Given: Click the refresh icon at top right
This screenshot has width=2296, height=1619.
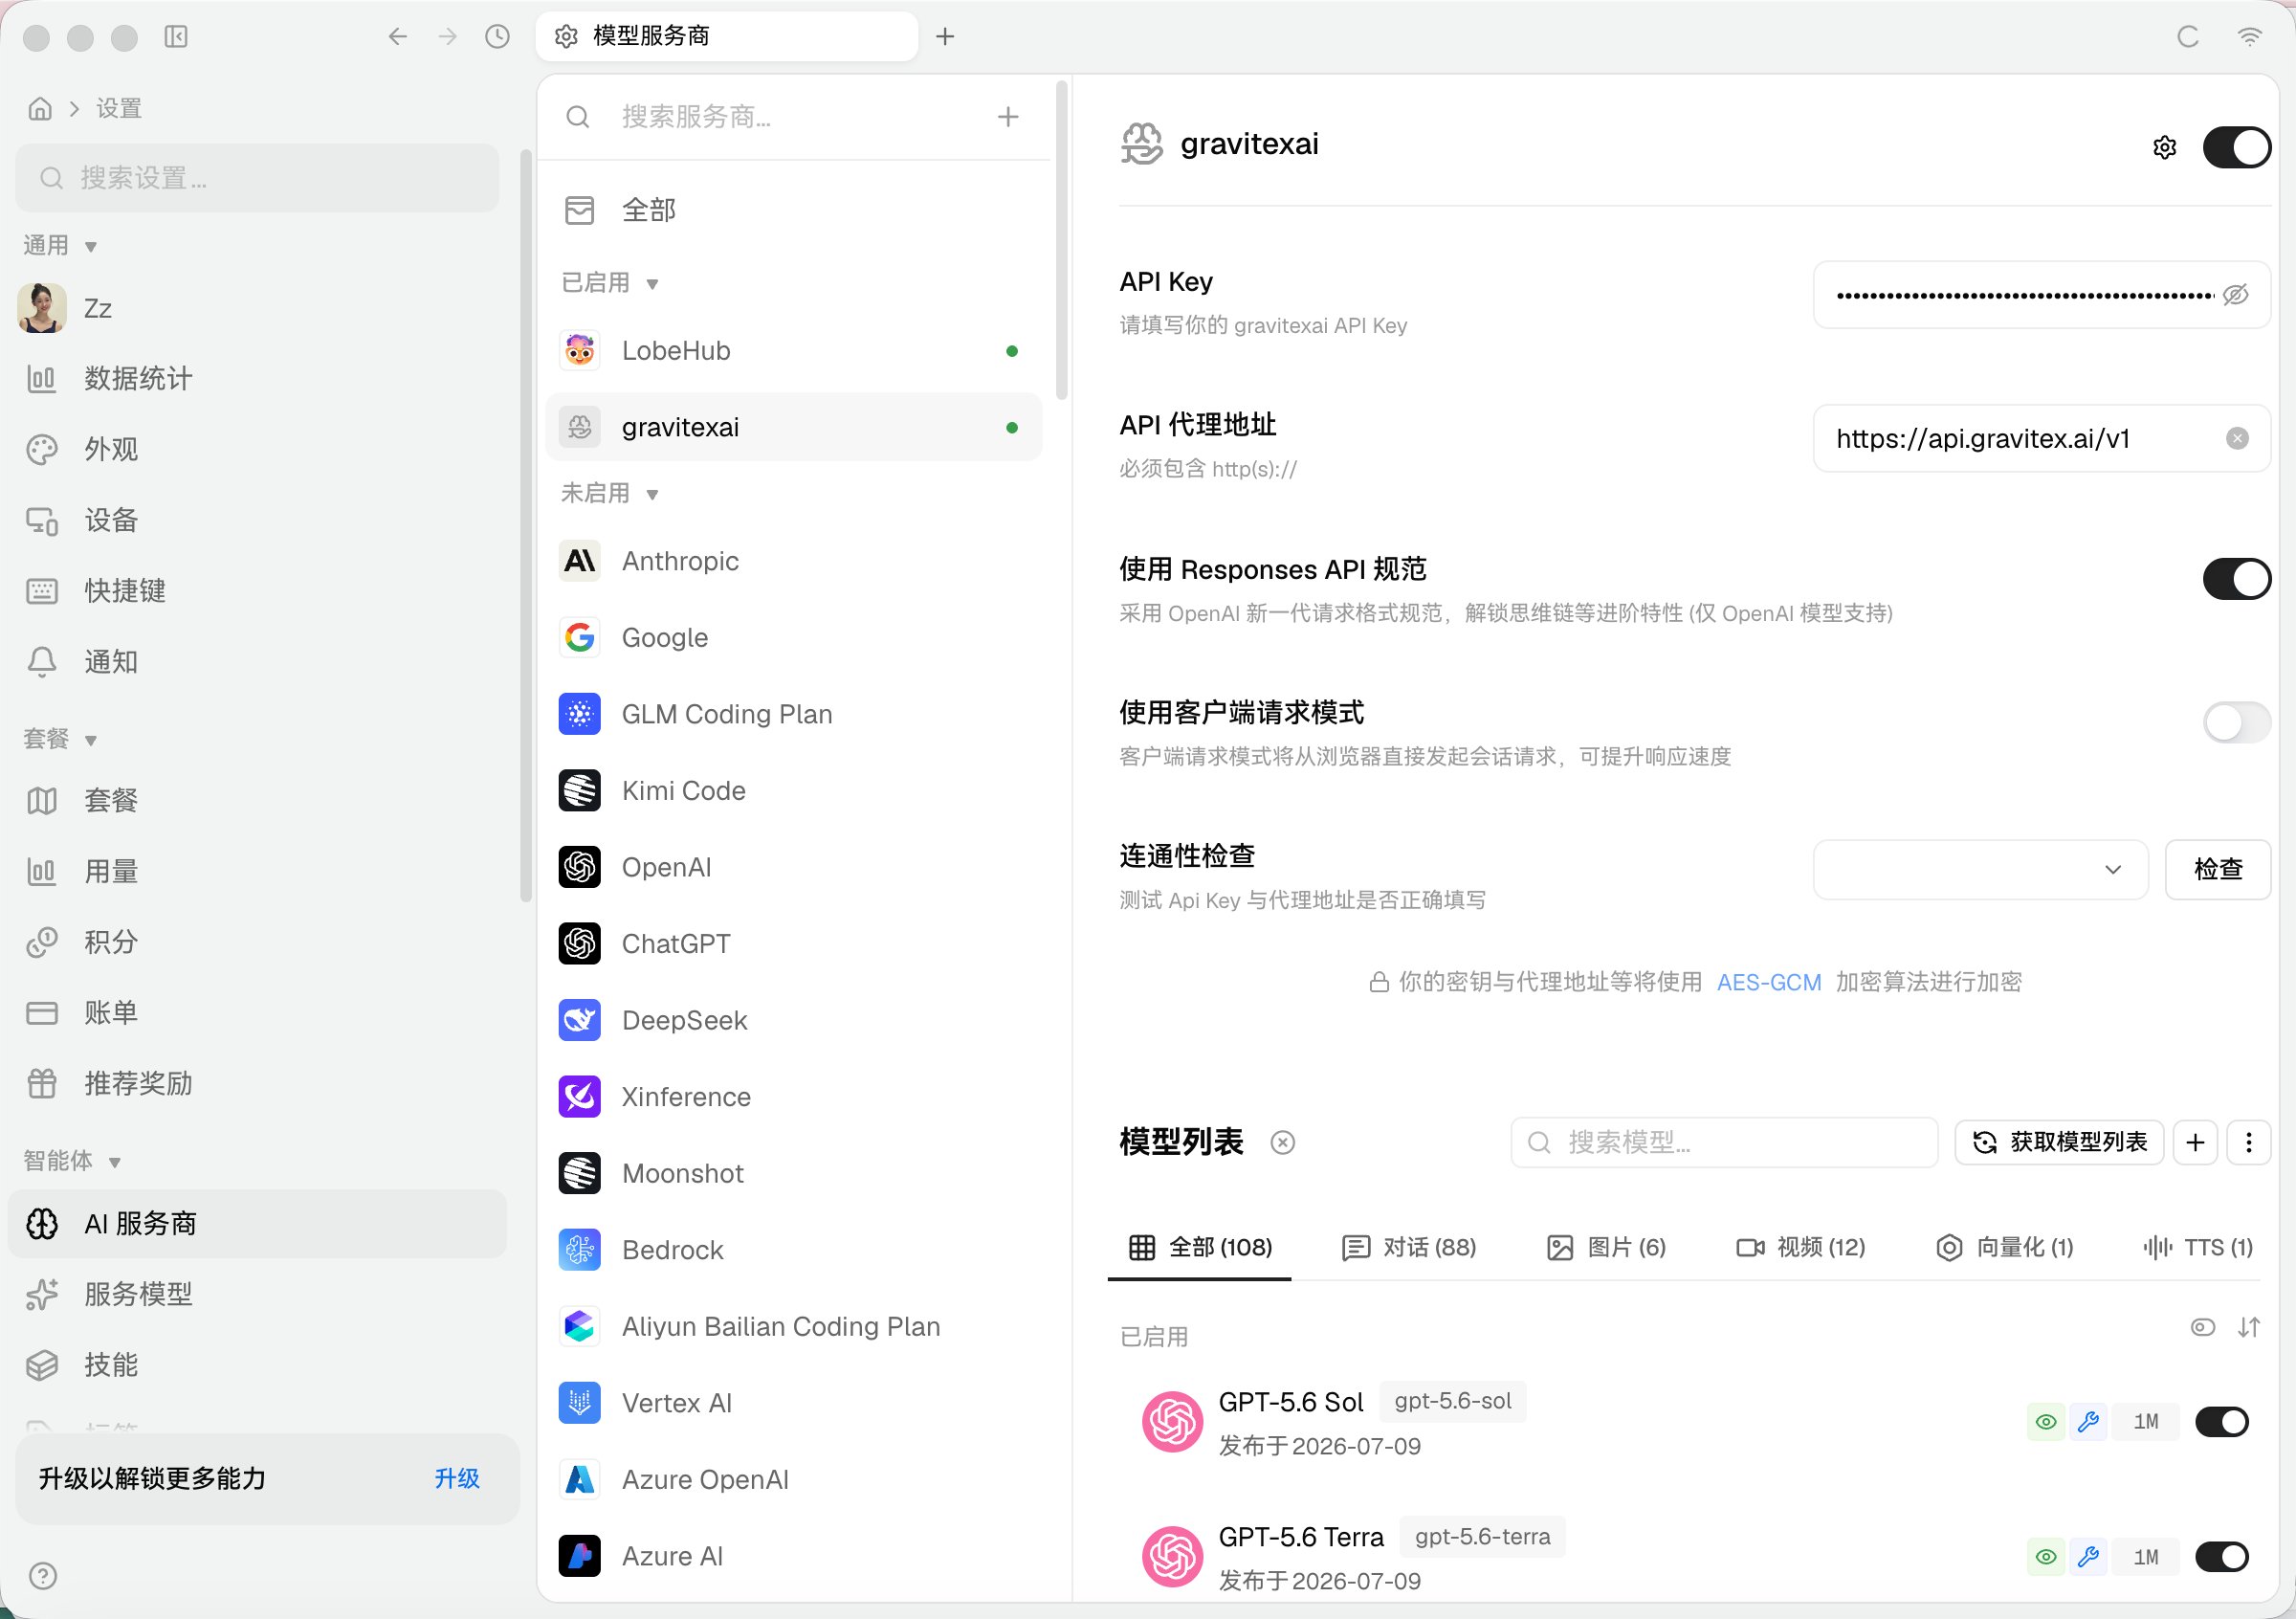Looking at the screenshot, I should pyautogui.click(x=2188, y=37).
